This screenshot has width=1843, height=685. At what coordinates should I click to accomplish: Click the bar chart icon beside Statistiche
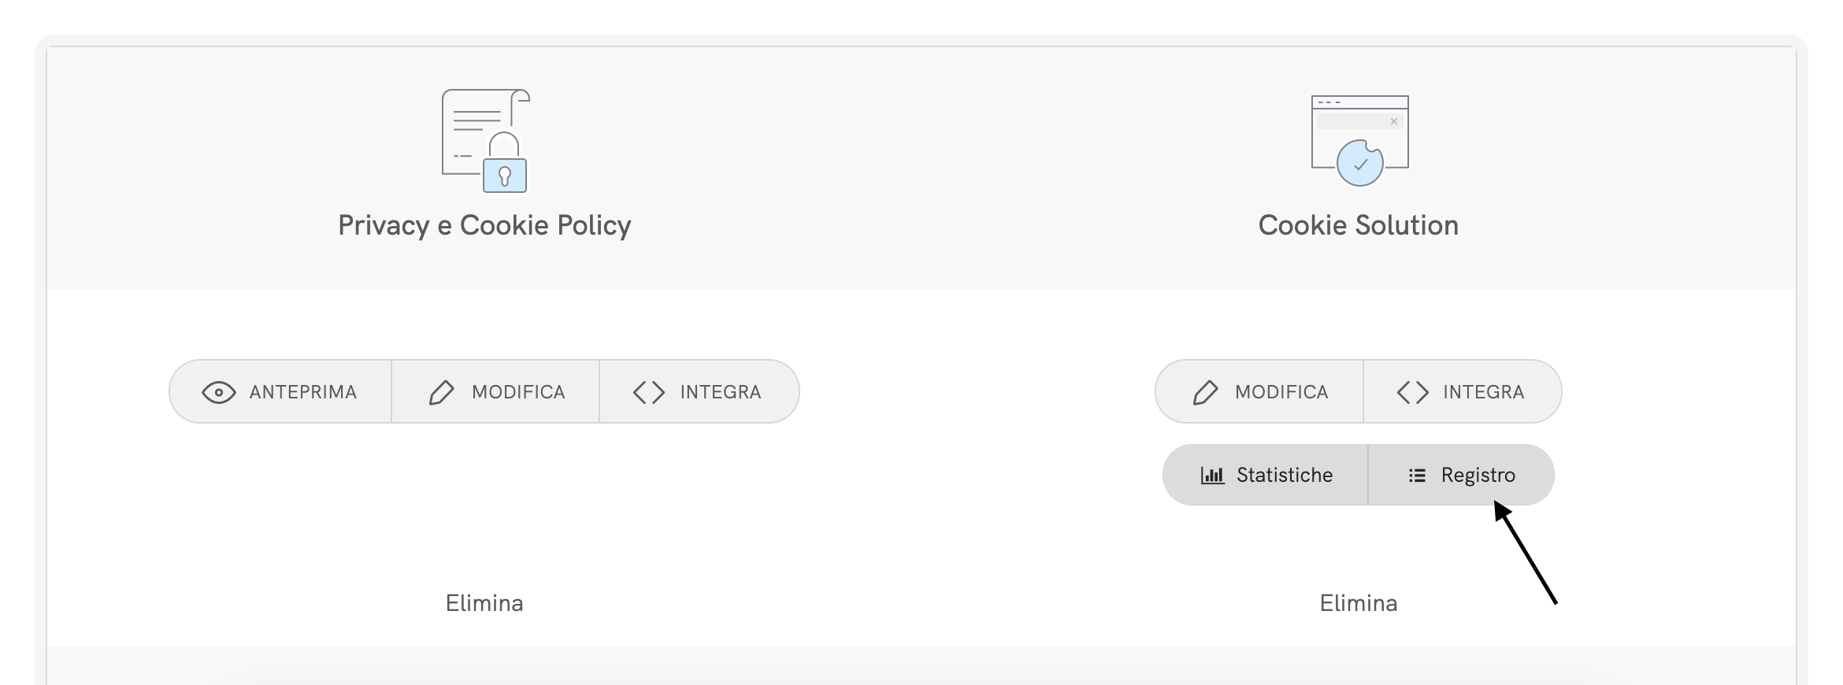point(1212,476)
